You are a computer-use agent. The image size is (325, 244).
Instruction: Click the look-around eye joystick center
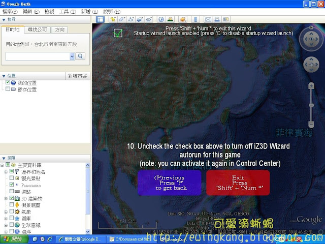pyautogui.click(x=311, y=39)
